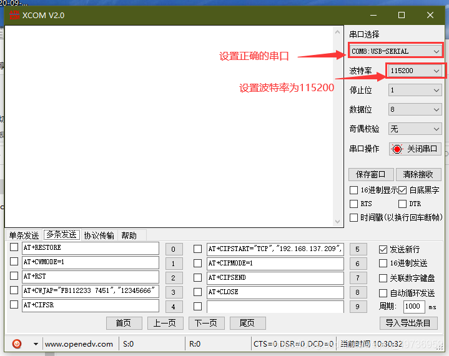Switch to the 协议传输 tab
Image resolution: width=449 pixels, height=356 pixels.
coord(99,235)
